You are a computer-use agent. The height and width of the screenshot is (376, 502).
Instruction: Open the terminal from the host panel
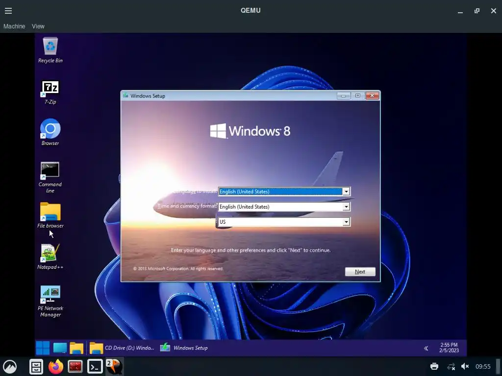[x=95, y=366]
